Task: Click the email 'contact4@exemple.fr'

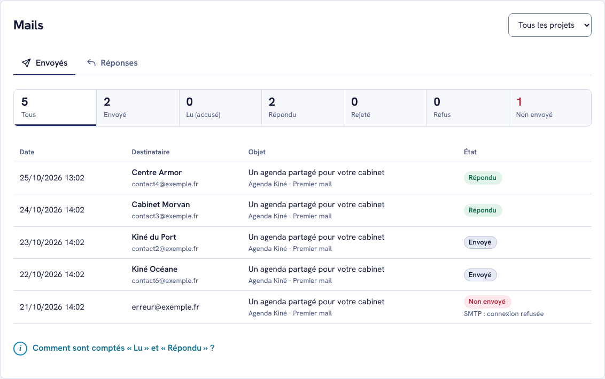Action: pyautogui.click(x=165, y=184)
